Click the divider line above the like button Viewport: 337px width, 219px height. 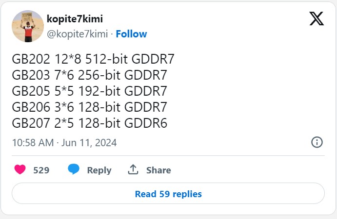pyautogui.click(x=168, y=156)
